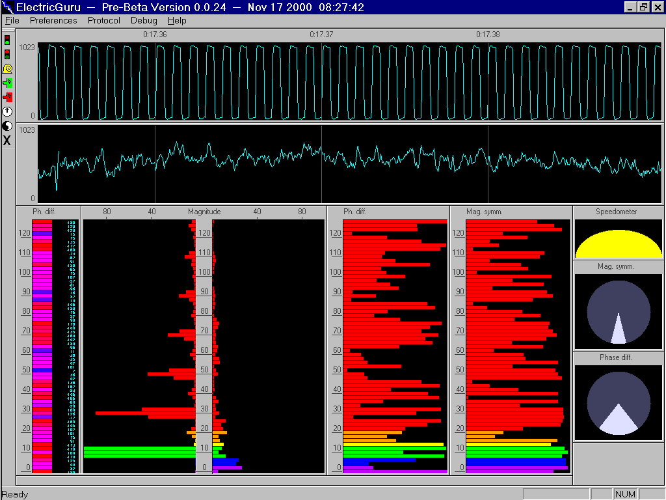Open the Preferences menu
The width and height of the screenshot is (666, 500).
[53, 20]
